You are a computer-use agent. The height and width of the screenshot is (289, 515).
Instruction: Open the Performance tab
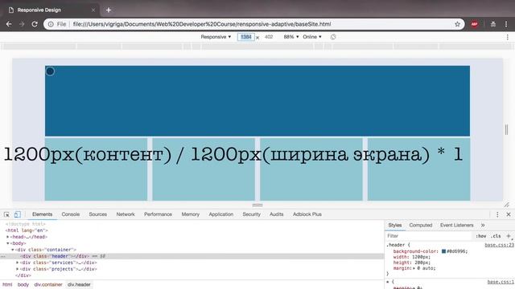158,214
